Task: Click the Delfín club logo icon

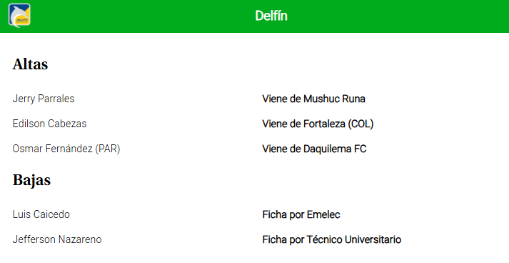Action: coord(19,15)
